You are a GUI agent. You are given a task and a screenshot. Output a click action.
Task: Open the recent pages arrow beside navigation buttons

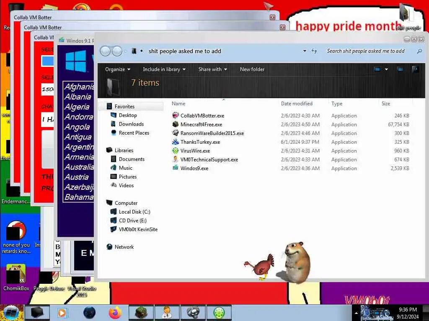click(125, 51)
